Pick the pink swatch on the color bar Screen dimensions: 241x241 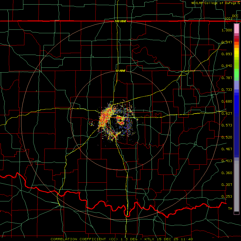pos(236,28)
